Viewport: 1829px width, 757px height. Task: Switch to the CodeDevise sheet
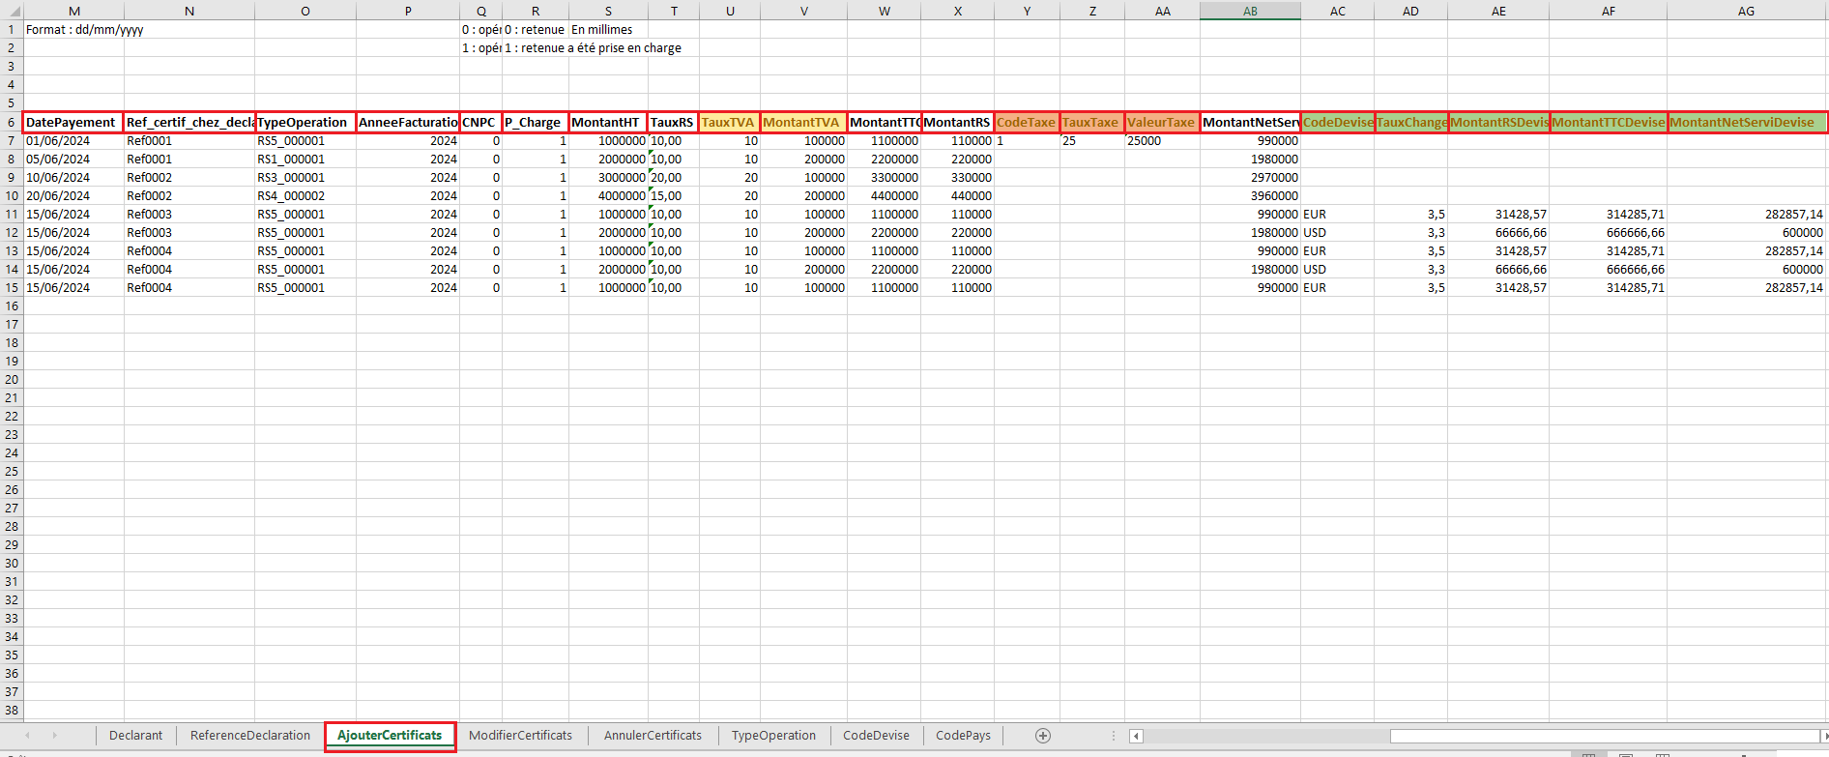pos(876,736)
